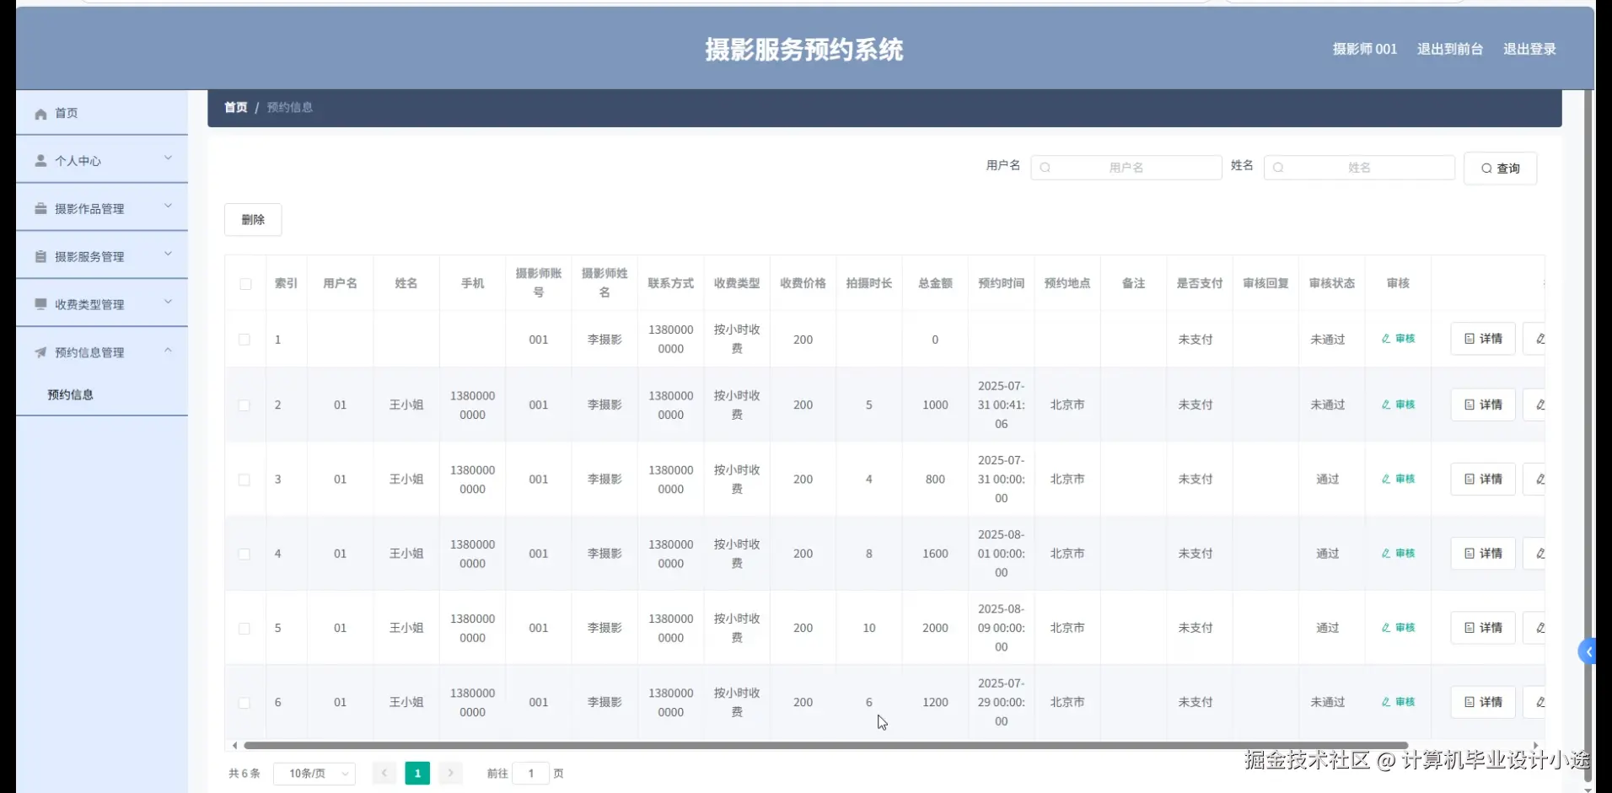
Task: Open 详情 for row 3
Action: click(1483, 479)
